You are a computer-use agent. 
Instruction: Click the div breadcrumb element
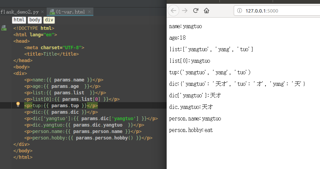[49, 20]
